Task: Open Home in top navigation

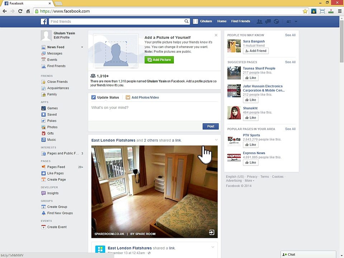Action: [222, 21]
